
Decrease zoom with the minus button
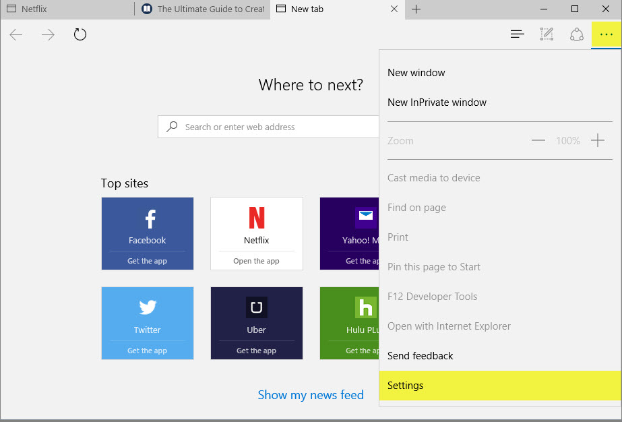[538, 140]
